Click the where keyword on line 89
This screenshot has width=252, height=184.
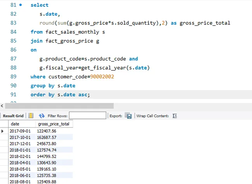(38, 76)
